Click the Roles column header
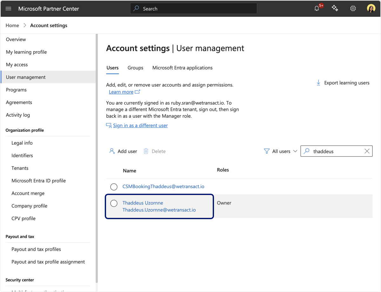The image size is (381, 292). tap(223, 170)
